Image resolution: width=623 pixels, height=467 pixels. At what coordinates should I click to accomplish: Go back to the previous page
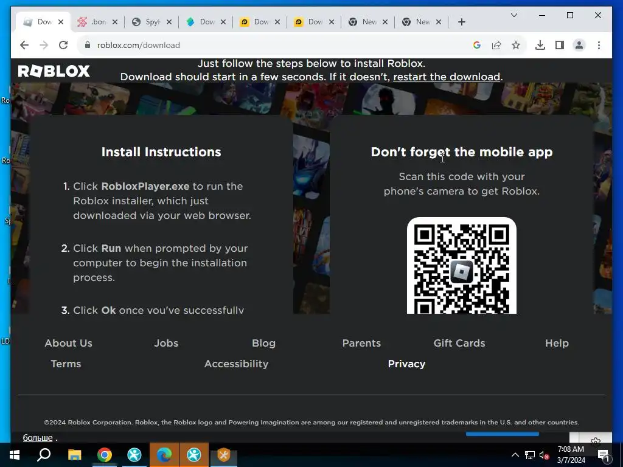(24, 45)
